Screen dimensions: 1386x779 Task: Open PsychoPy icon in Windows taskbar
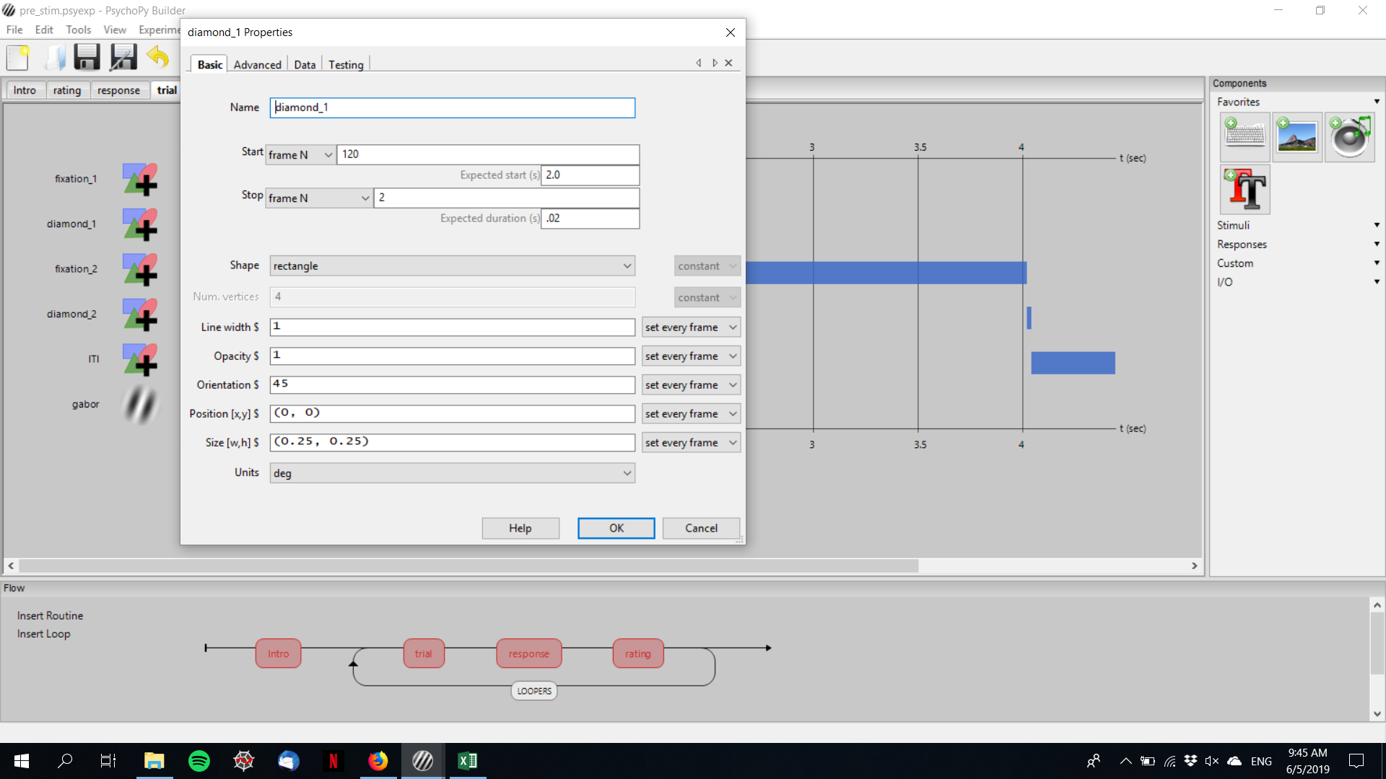[x=422, y=760]
